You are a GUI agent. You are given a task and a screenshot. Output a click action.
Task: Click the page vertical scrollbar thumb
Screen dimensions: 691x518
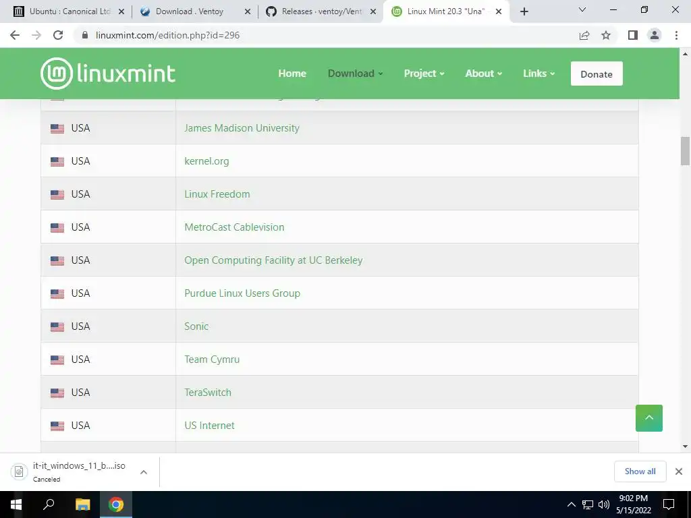pos(685,151)
